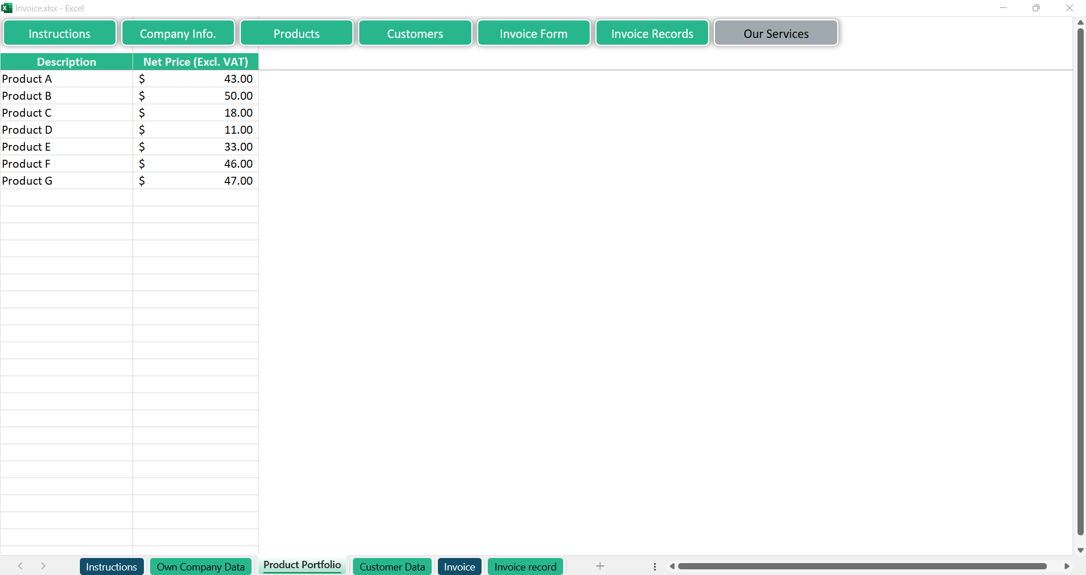Viewport: 1086px width, 575px height.
Task: Select the 47.00 price cell for Product G
Action: (x=195, y=181)
